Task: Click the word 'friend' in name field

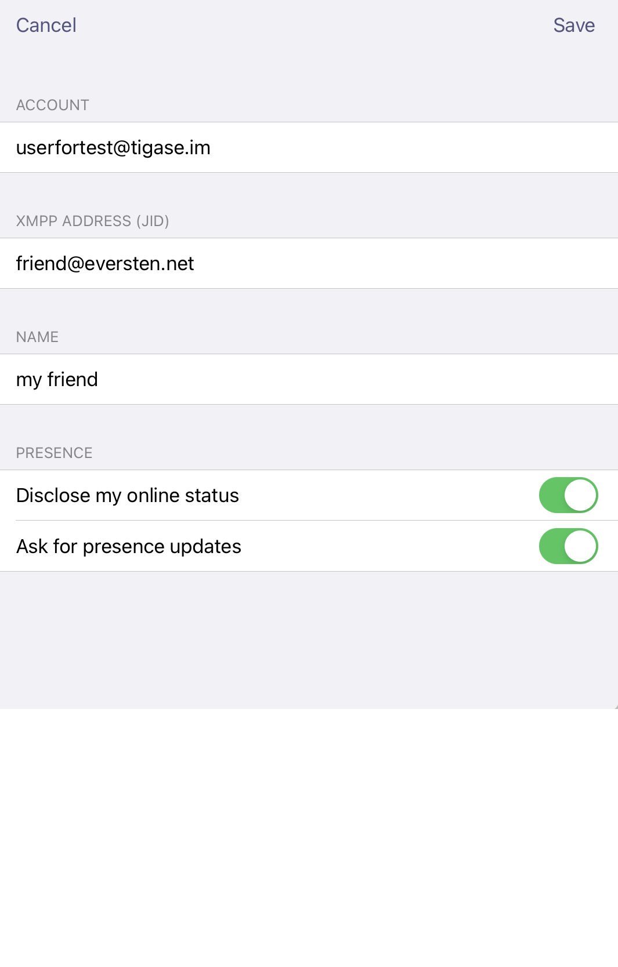Action: (x=73, y=380)
